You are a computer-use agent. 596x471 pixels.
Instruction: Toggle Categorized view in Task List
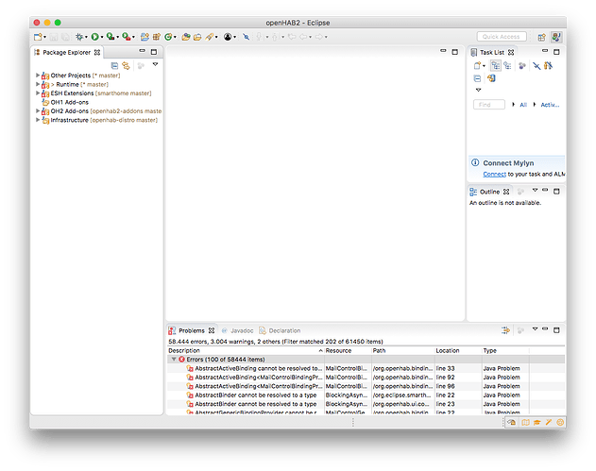point(496,66)
